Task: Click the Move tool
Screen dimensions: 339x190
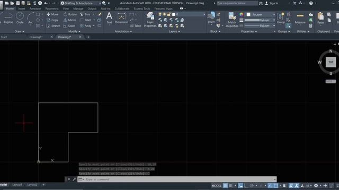Action: tap(52, 14)
